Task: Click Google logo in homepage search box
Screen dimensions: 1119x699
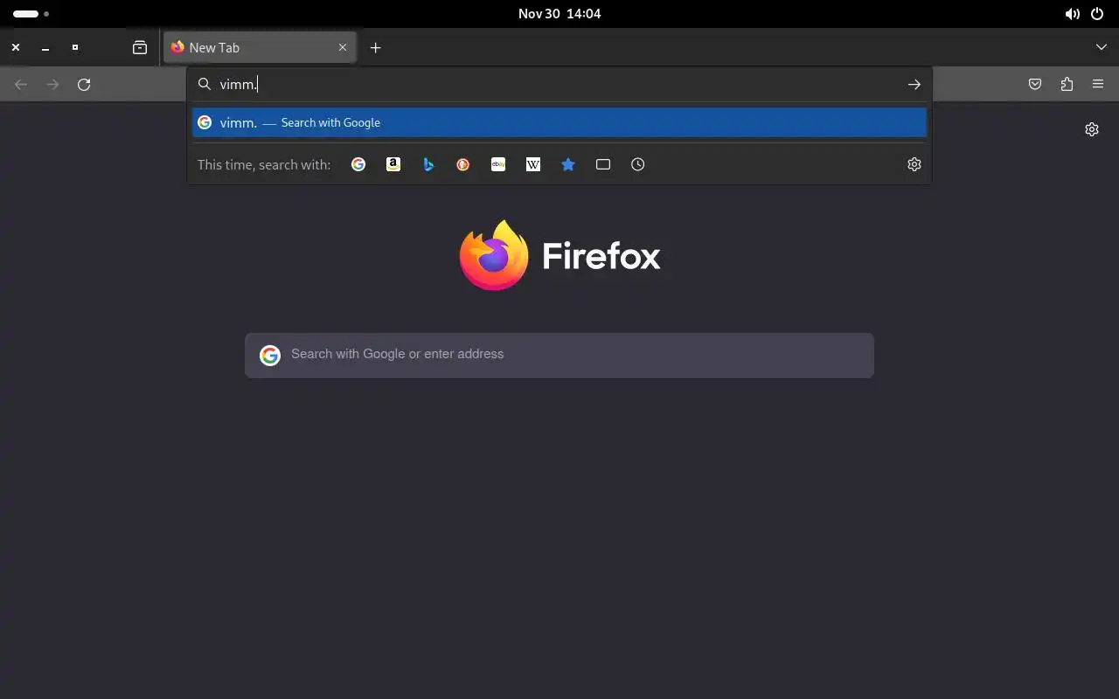Action: coord(270,355)
